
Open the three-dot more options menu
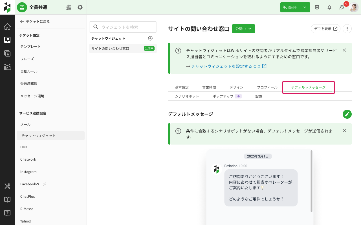tap(347, 29)
